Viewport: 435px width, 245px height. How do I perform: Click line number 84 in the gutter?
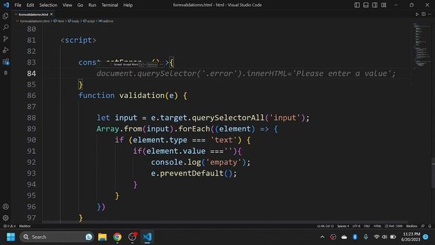coord(31,73)
